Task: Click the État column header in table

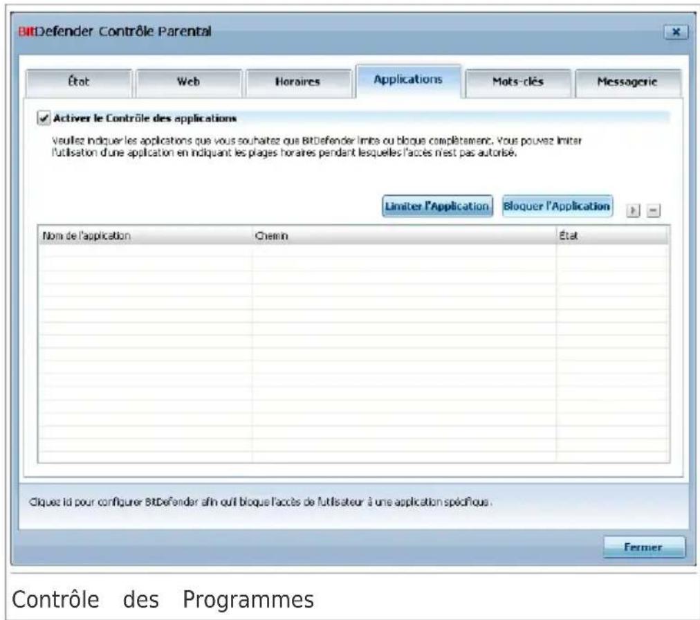Action: pos(612,235)
